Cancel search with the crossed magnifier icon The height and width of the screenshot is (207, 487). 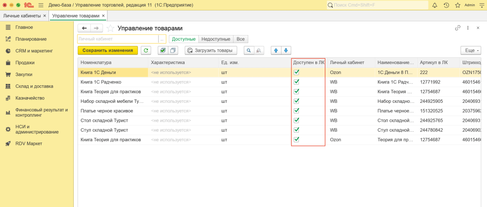(259, 50)
